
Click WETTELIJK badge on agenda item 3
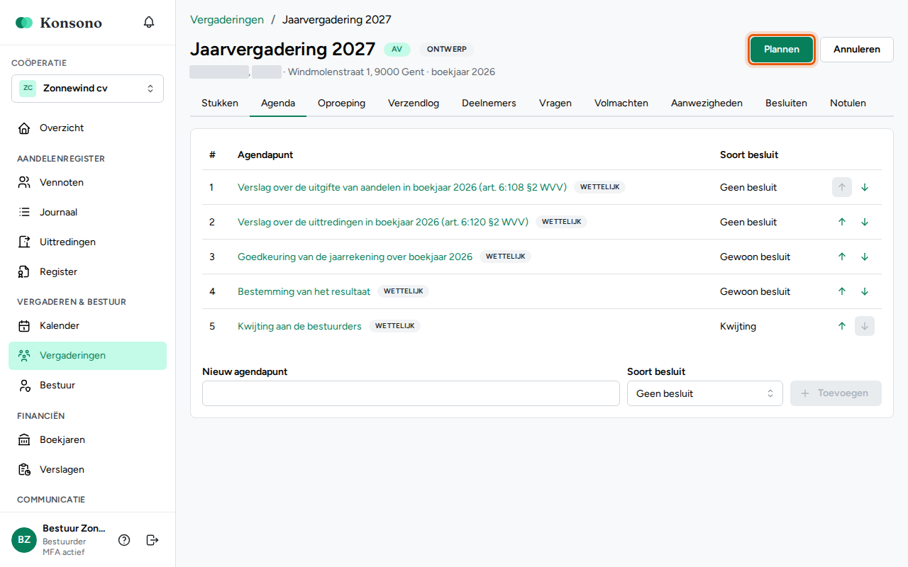tap(506, 257)
